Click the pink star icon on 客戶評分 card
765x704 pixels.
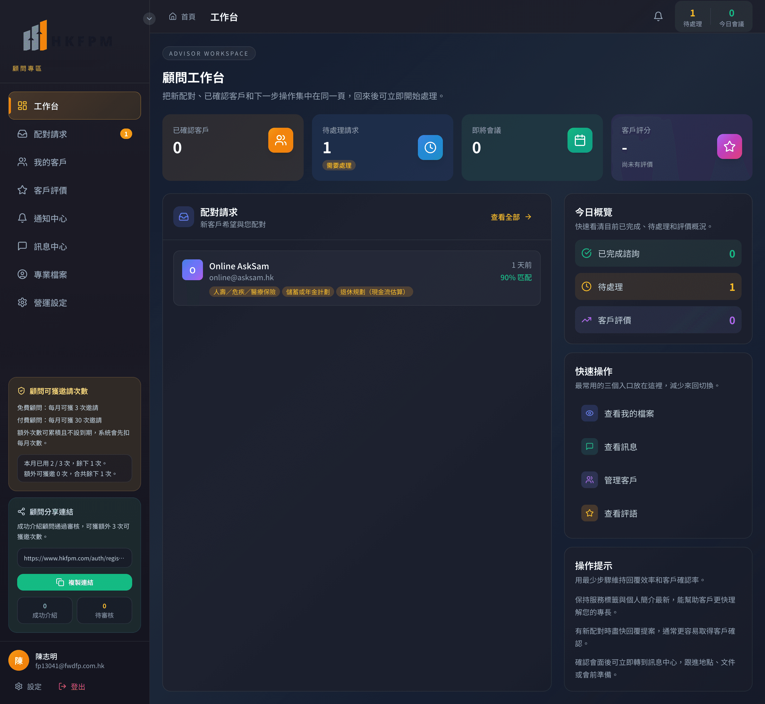729,146
